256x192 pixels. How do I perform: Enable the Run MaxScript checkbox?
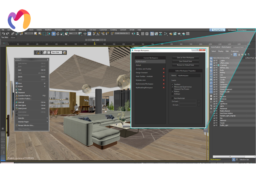click(x=172, y=98)
